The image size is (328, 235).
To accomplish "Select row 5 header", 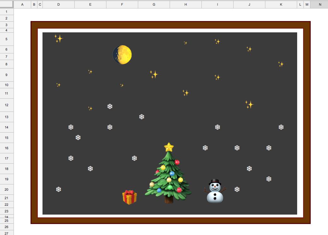I will (7, 39).
